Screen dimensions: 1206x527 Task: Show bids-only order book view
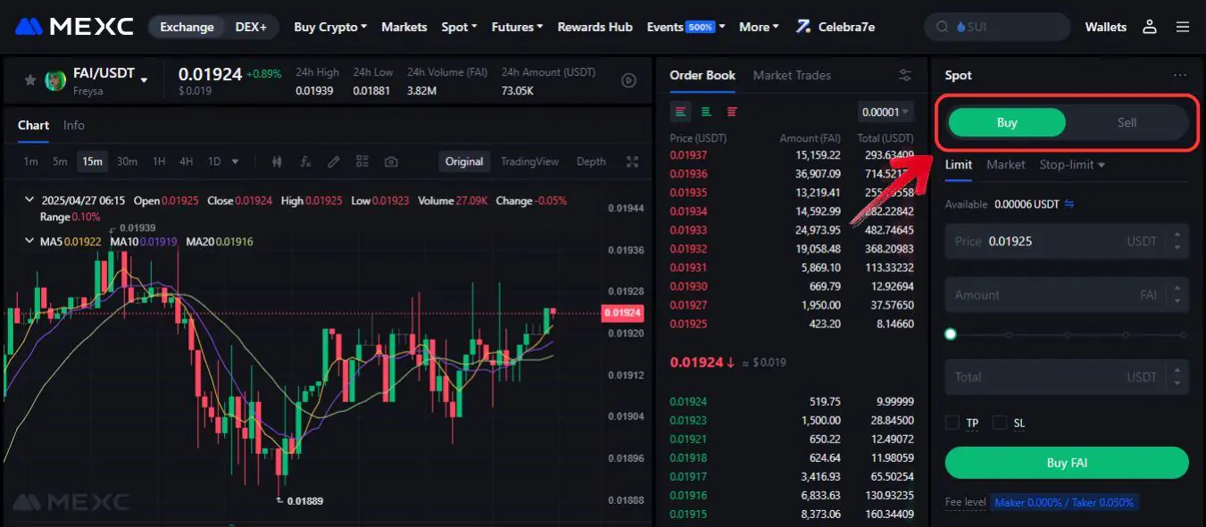point(706,111)
